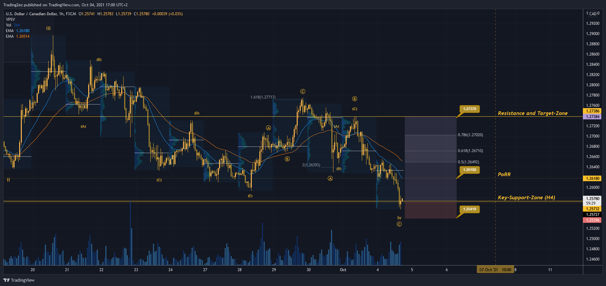Image resolution: width=606 pixels, height=286 pixels.
Task: Click the 0.618(1.26710) Fibonacci label
Action: (x=470, y=151)
